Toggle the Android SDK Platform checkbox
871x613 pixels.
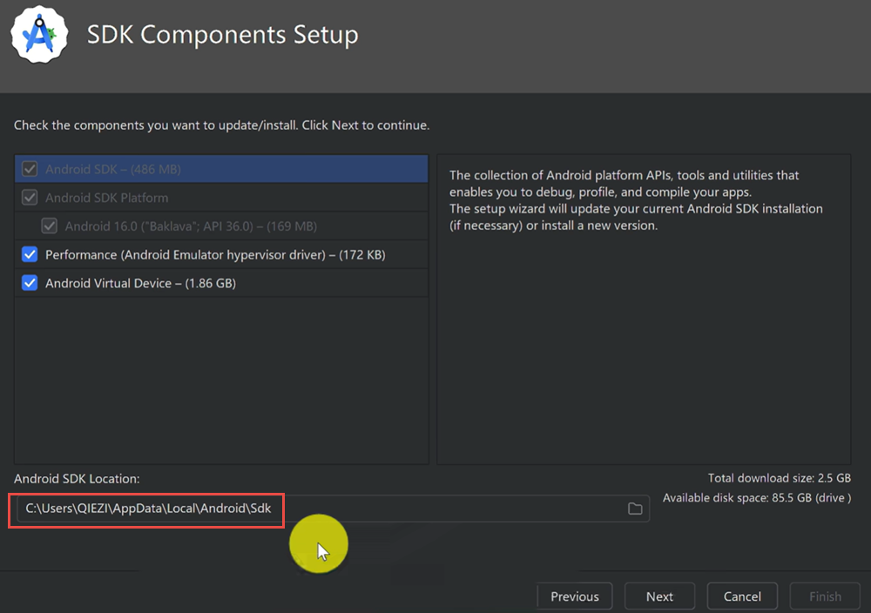tap(30, 198)
